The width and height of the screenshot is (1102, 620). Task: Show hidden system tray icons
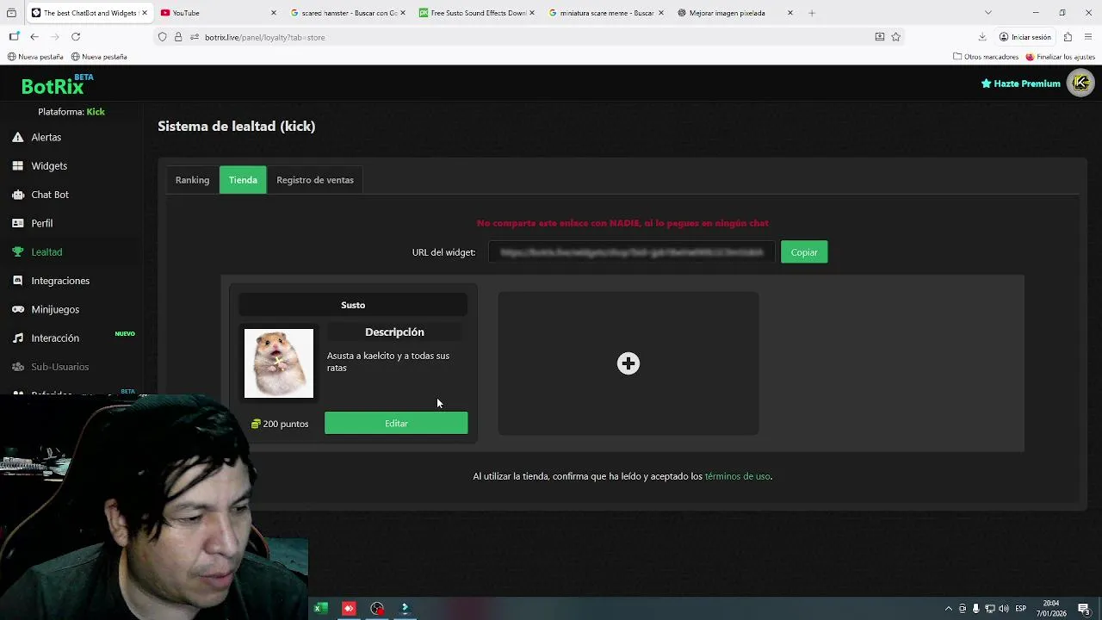click(x=949, y=609)
